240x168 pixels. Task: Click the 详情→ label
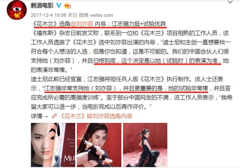(x=40, y=116)
